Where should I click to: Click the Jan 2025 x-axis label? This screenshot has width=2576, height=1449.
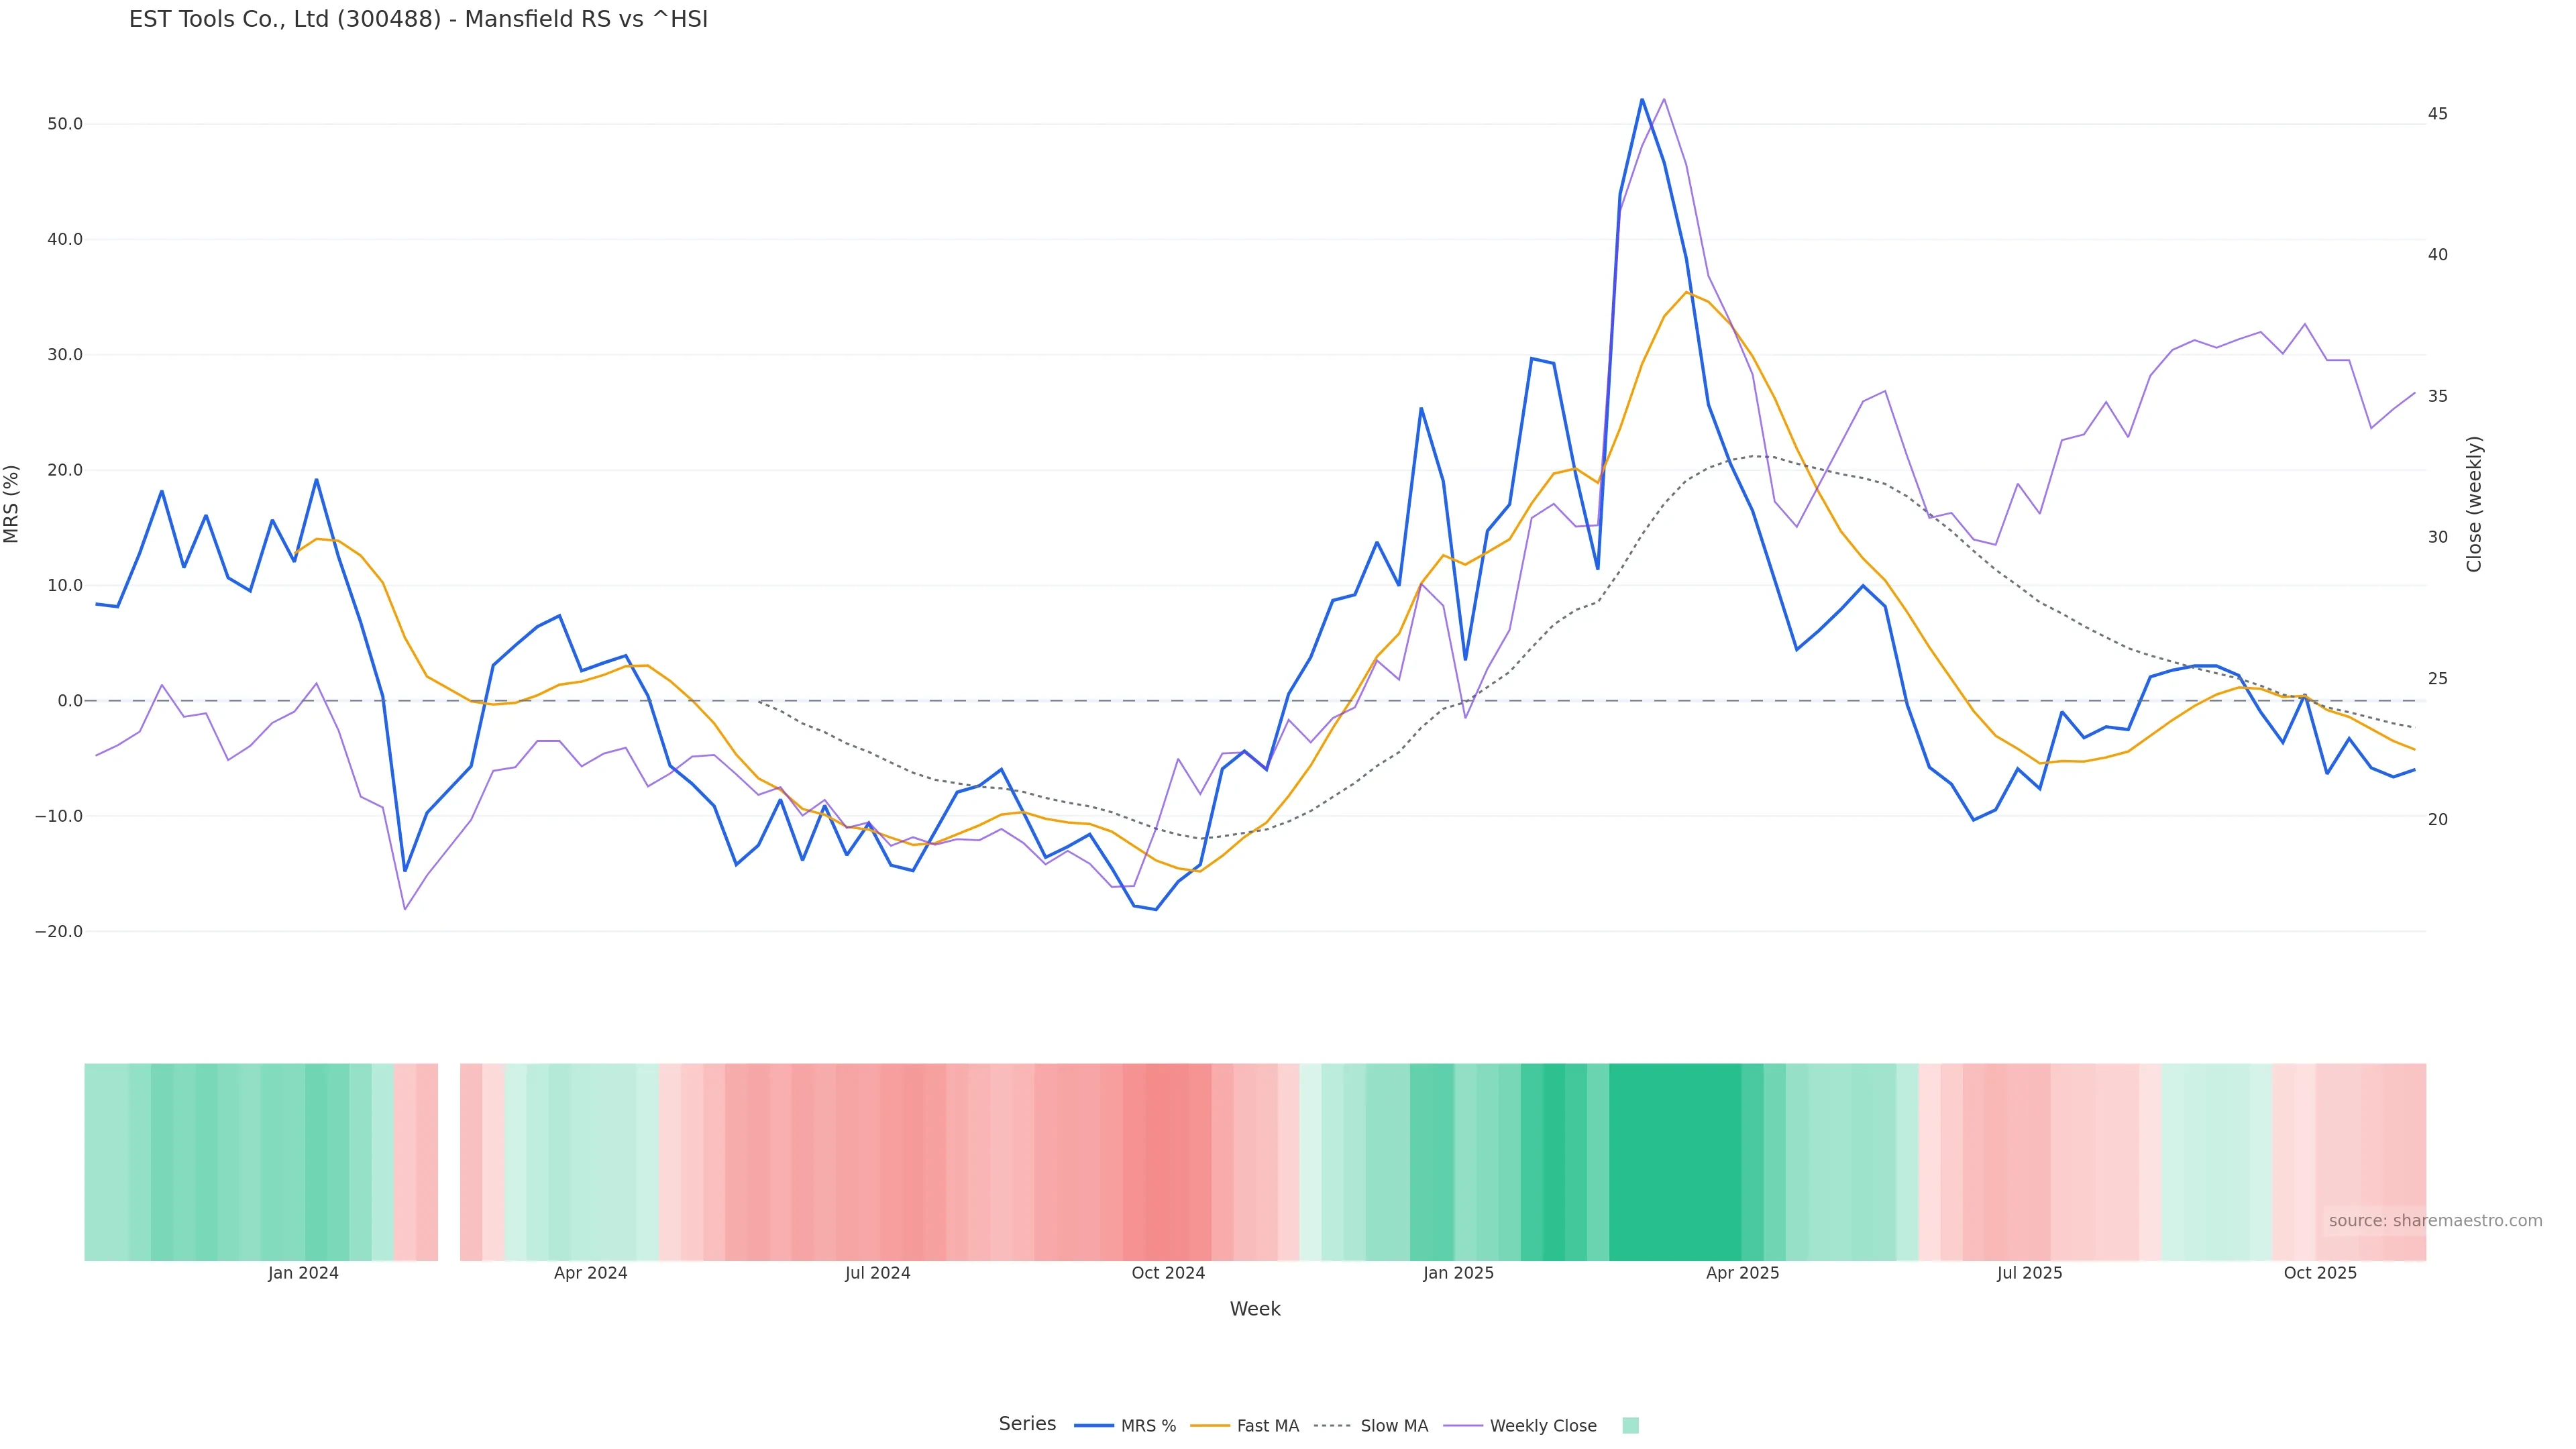coord(1458,1273)
